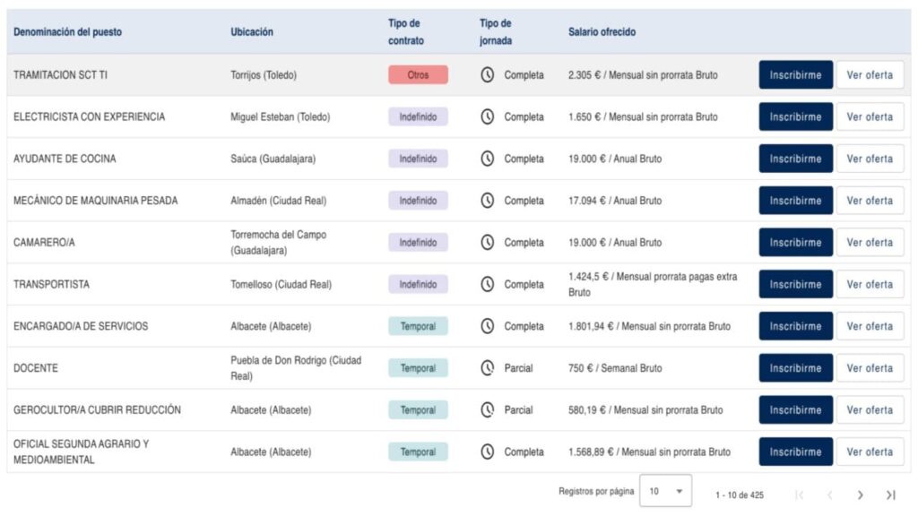Click the Otros contract type badge

(x=418, y=75)
